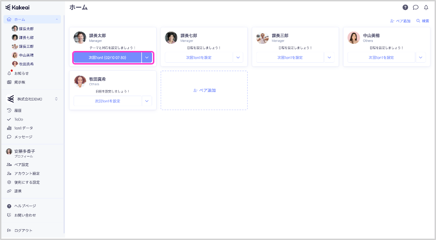436x240 pixels.
Task: Open the chat messages icon in header
Action: point(415,7)
